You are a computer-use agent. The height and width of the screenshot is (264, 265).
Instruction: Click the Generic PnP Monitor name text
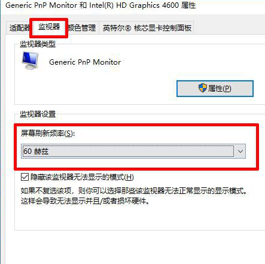pos(85,62)
